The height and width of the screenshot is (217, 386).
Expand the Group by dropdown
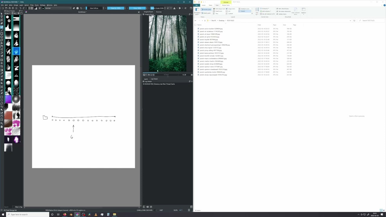(x=265, y=9)
